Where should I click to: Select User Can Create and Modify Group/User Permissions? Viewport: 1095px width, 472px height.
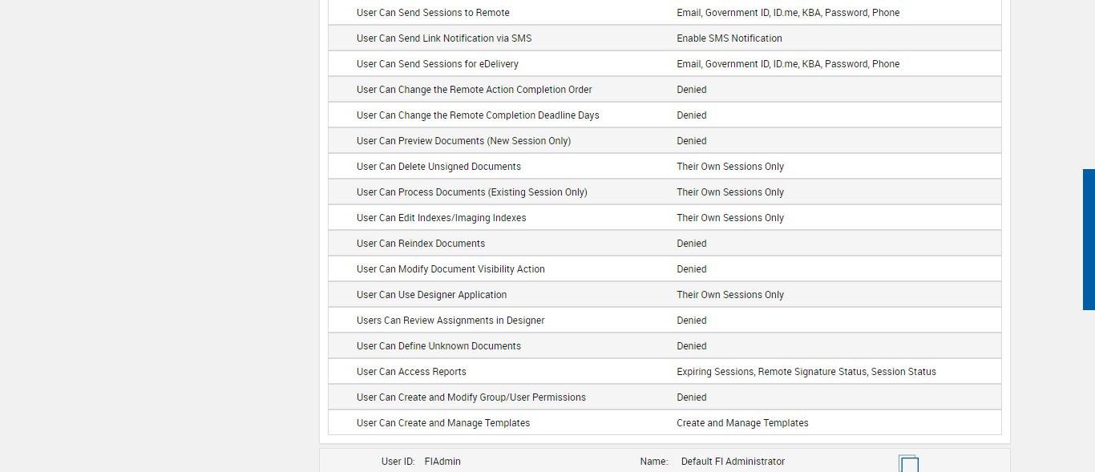tap(471, 397)
